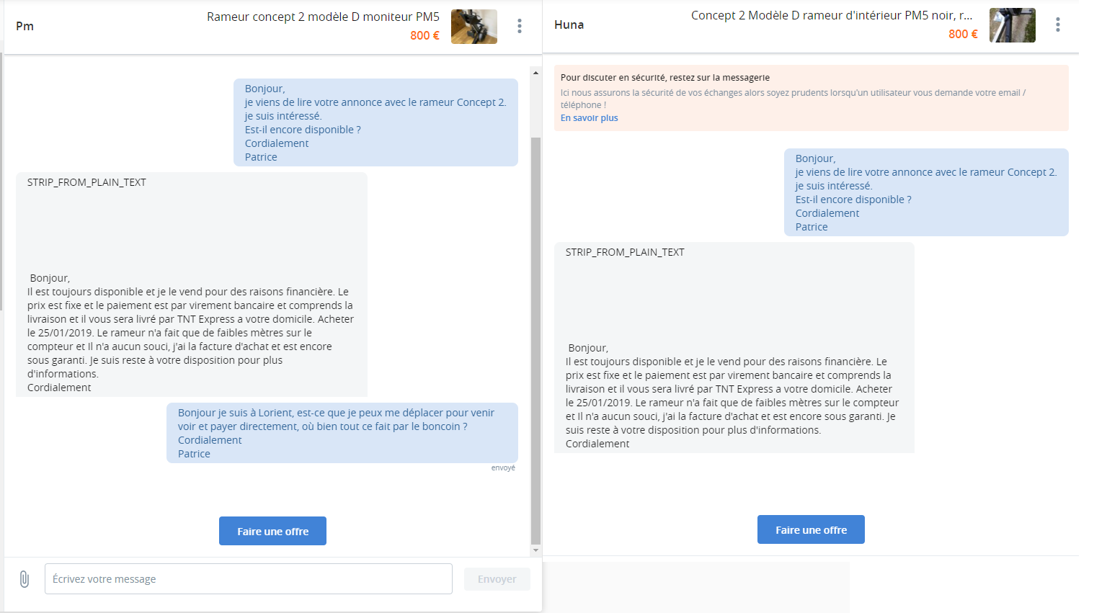Click scroll-down arrow of Pm chat
This screenshot has width=1107, height=613.
point(535,550)
